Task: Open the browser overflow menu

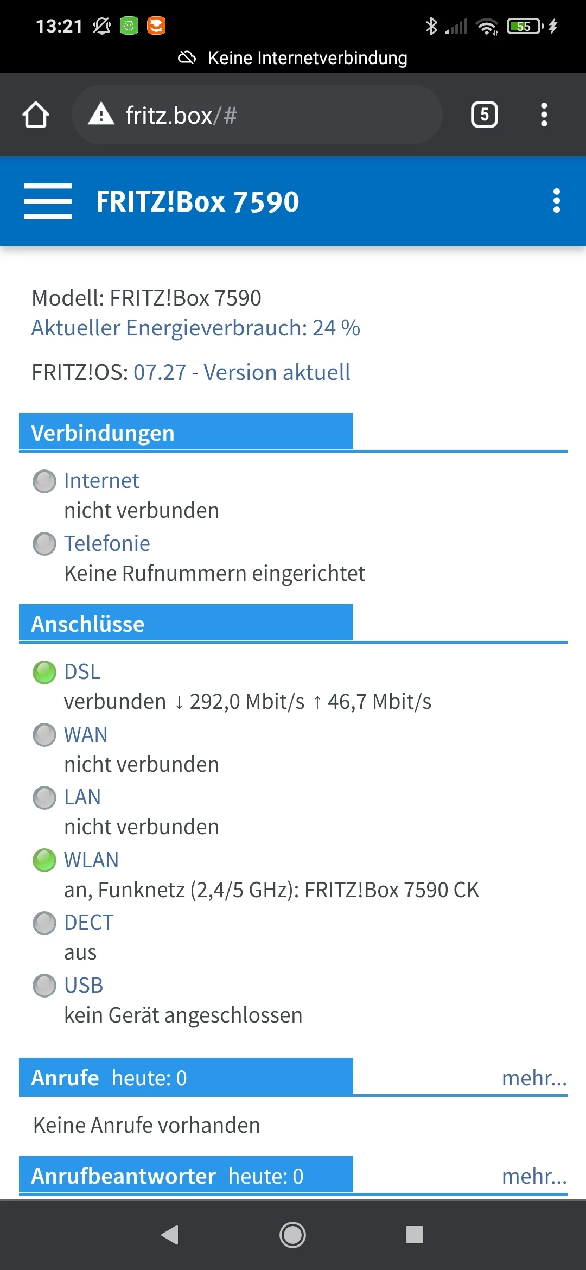Action: point(544,115)
